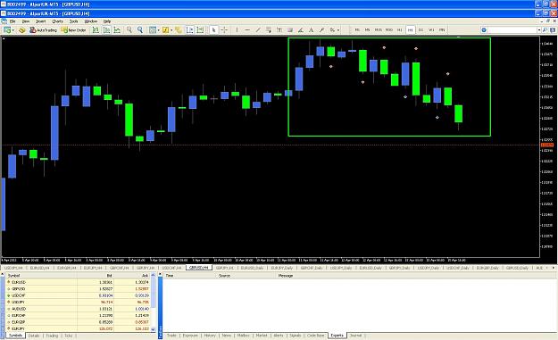Switch timeframe to M1
The height and width of the screenshot is (340, 558).
(x=357, y=30)
